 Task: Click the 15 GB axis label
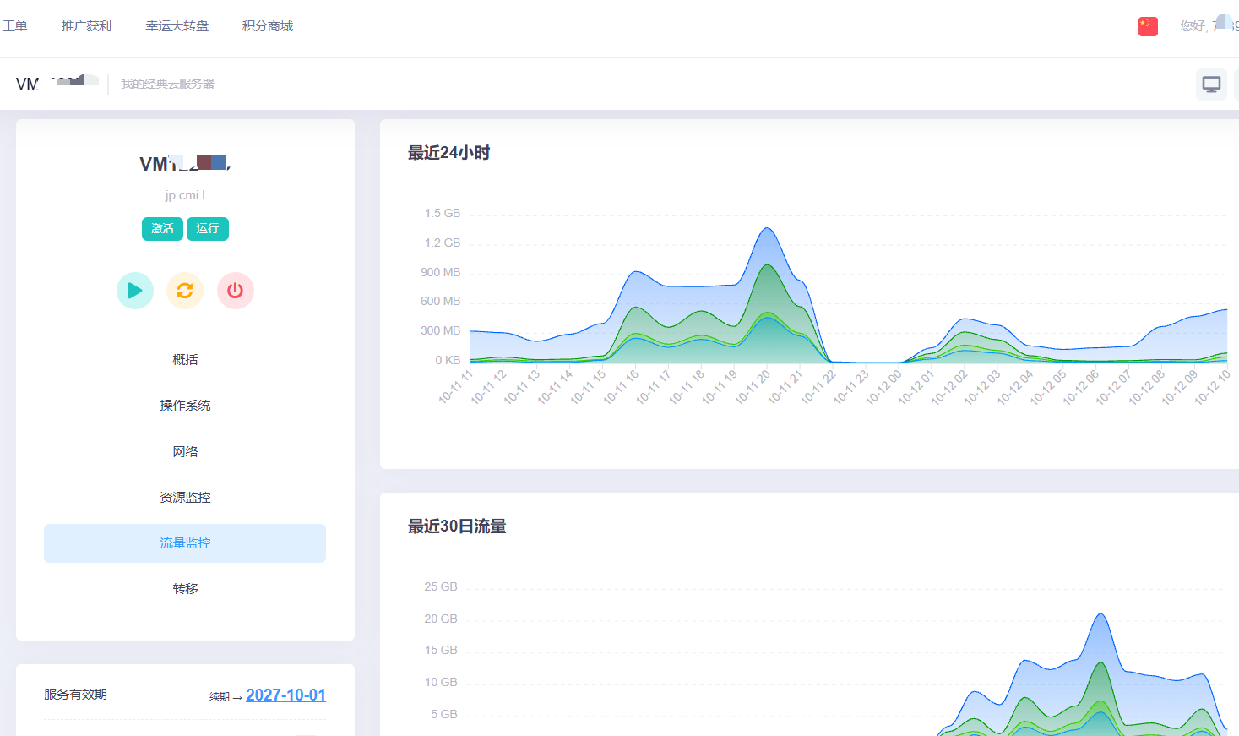pyautogui.click(x=441, y=650)
